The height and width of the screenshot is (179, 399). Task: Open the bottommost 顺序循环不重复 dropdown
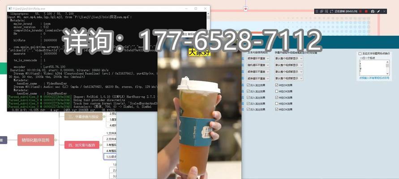pos(258,79)
